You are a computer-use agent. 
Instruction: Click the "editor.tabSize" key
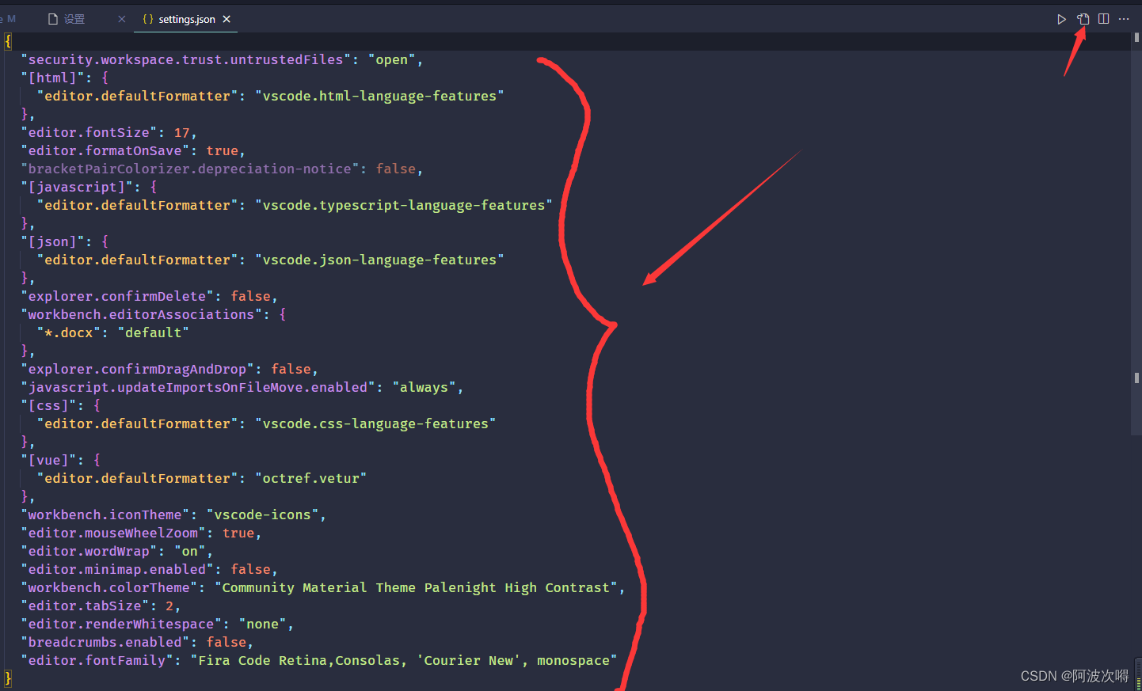(x=85, y=606)
